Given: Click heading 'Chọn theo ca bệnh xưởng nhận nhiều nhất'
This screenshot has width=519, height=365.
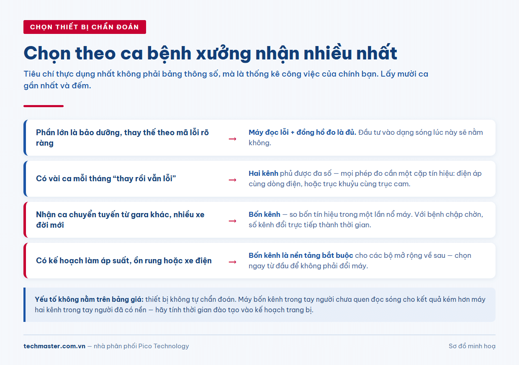Looking at the screenshot, I should (x=211, y=53).
